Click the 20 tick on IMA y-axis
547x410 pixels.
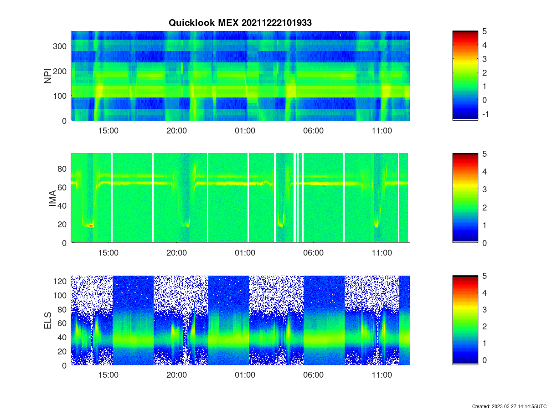tap(63, 224)
